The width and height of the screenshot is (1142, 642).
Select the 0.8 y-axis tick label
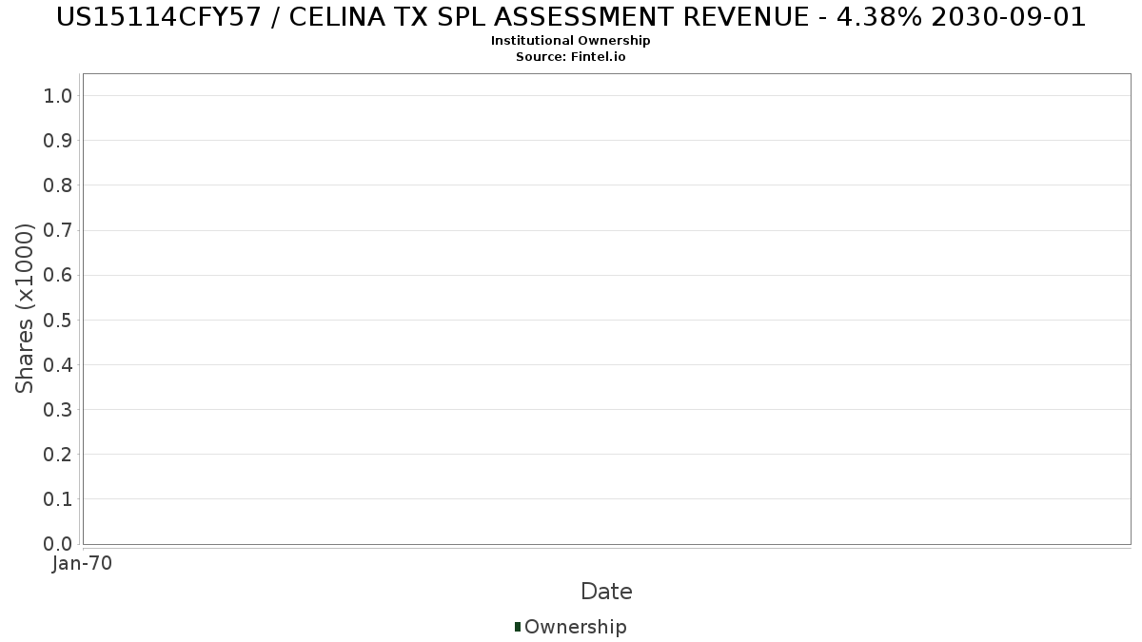coord(58,185)
